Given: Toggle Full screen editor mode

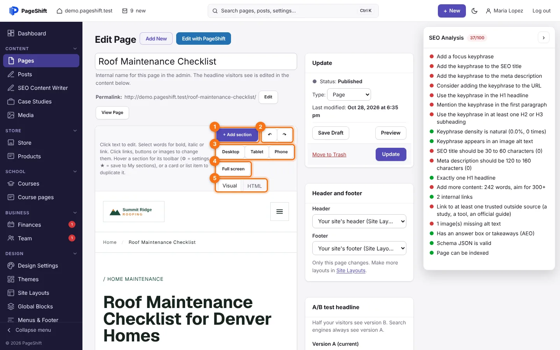Looking at the screenshot, I should pyautogui.click(x=233, y=169).
